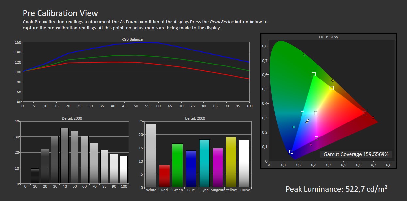Image resolution: width=407 pixels, height=201 pixels.
Task: Select the magenta secondary target square in CIE diagram
Action: [x=317, y=138]
